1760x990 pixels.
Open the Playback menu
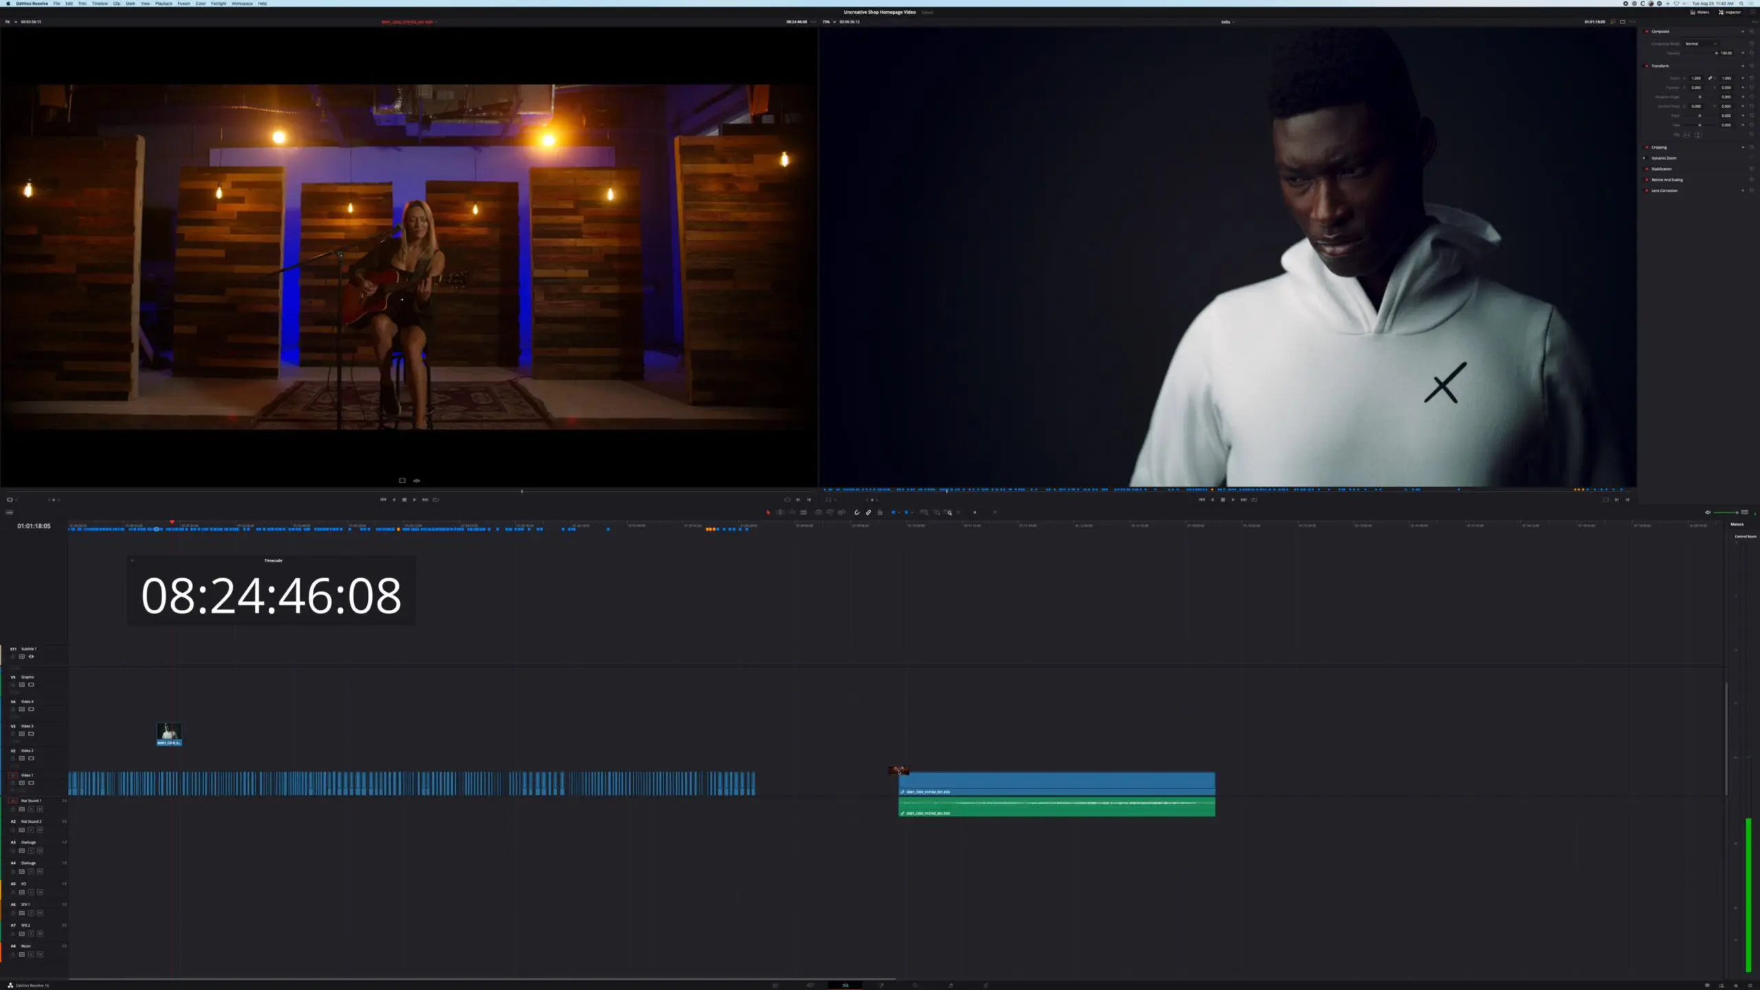click(x=164, y=3)
